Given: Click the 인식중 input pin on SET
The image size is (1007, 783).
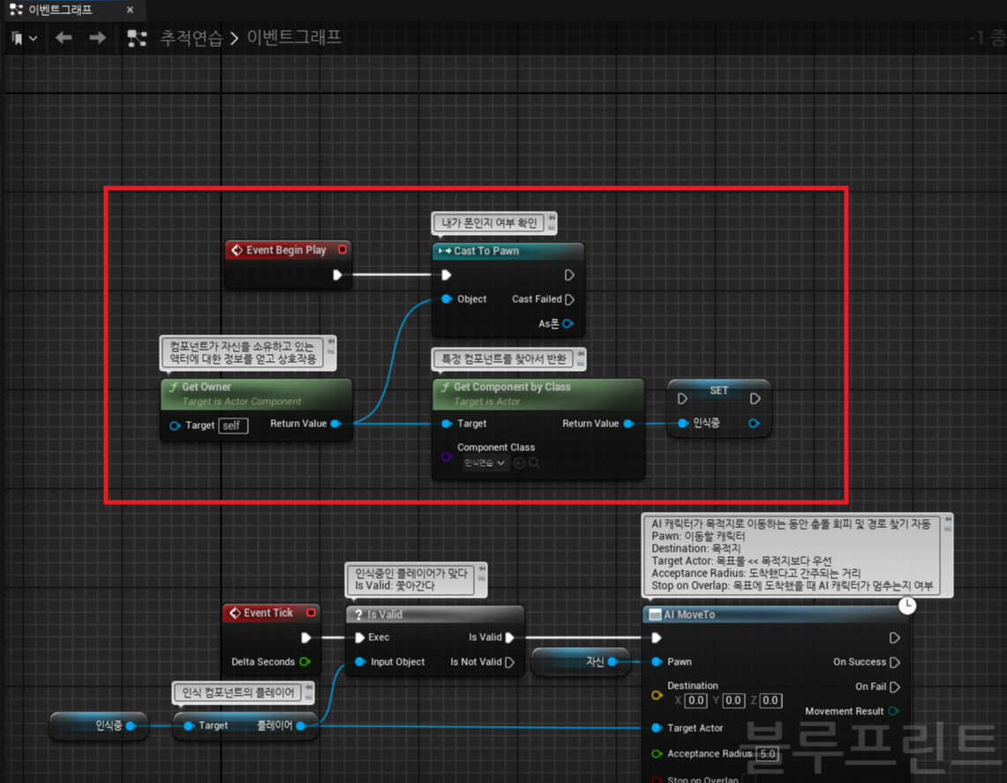Looking at the screenshot, I should pos(683,423).
